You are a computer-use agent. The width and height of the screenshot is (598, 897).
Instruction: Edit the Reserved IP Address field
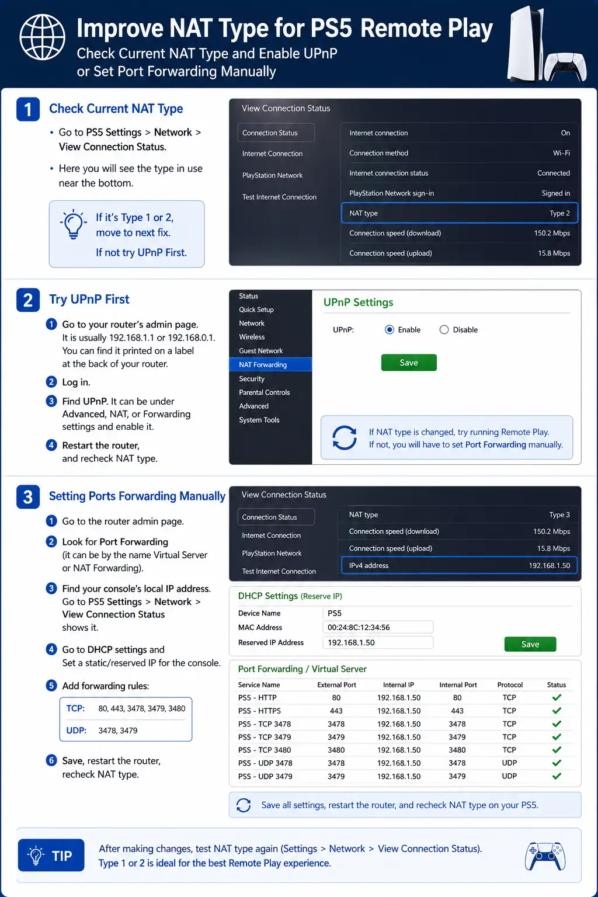click(378, 642)
